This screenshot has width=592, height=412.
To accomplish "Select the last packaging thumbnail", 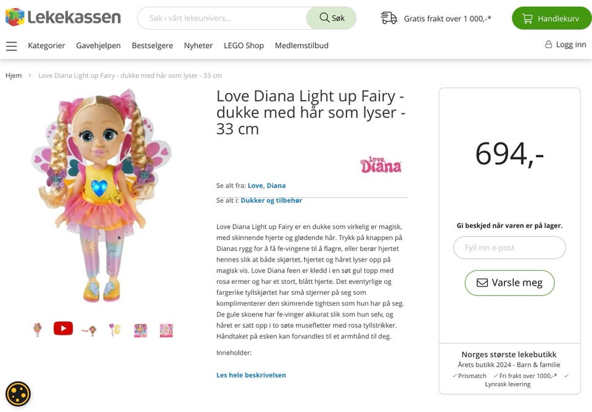I will 166,330.
